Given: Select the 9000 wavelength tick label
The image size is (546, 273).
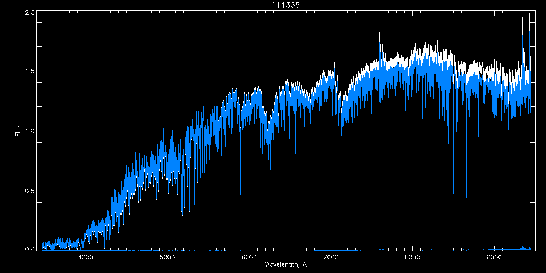Looking at the screenshot, I should (x=494, y=257).
